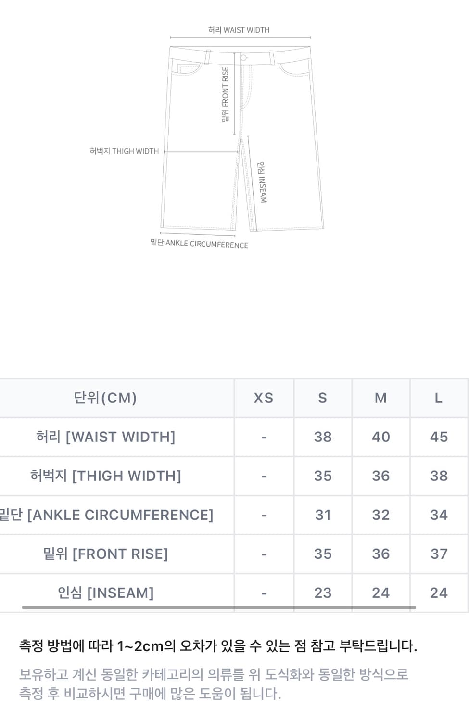The height and width of the screenshot is (722, 469).
Task: Select the XS size column header
Action: click(264, 398)
